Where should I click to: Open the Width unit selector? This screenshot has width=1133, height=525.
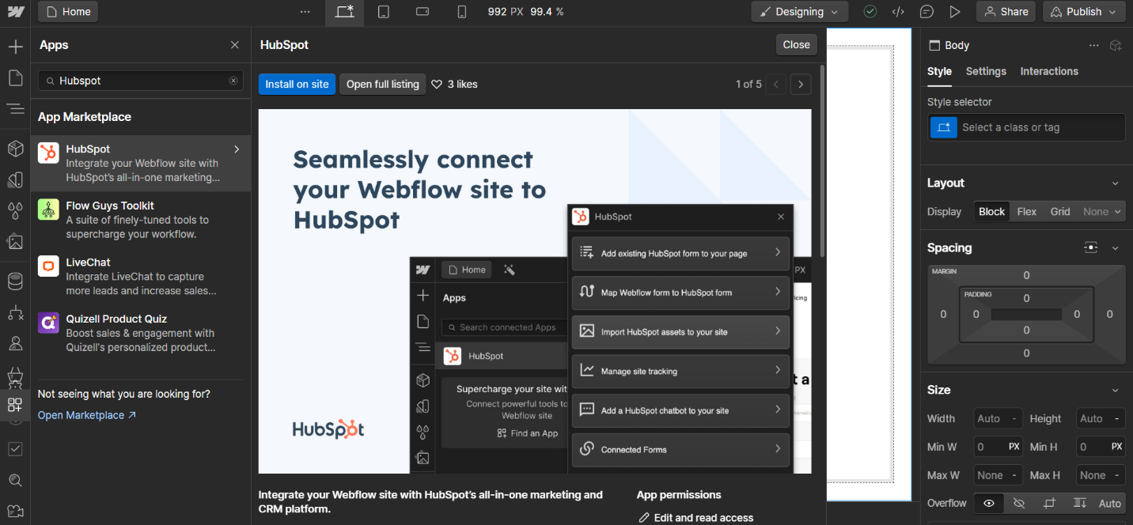click(1014, 418)
